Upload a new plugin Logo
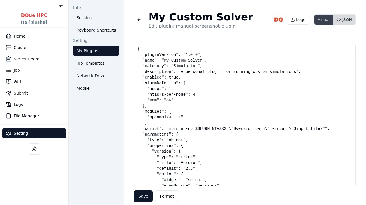The height and width of the screenshot is (205, 366). point(298,20)
